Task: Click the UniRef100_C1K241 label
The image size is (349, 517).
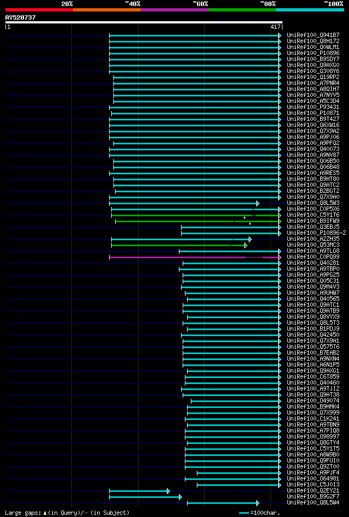Action: point(313,419)
